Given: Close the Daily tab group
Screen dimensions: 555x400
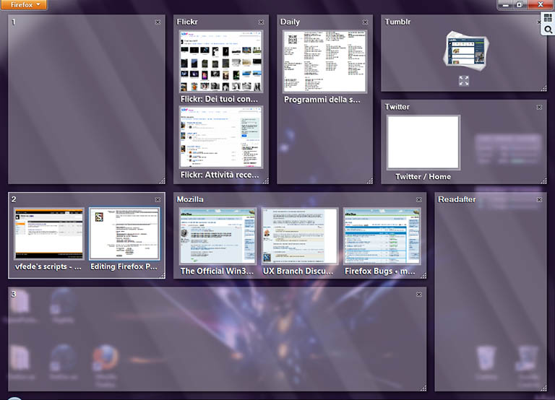Looking at the screenshot, I should pos(366,22).
